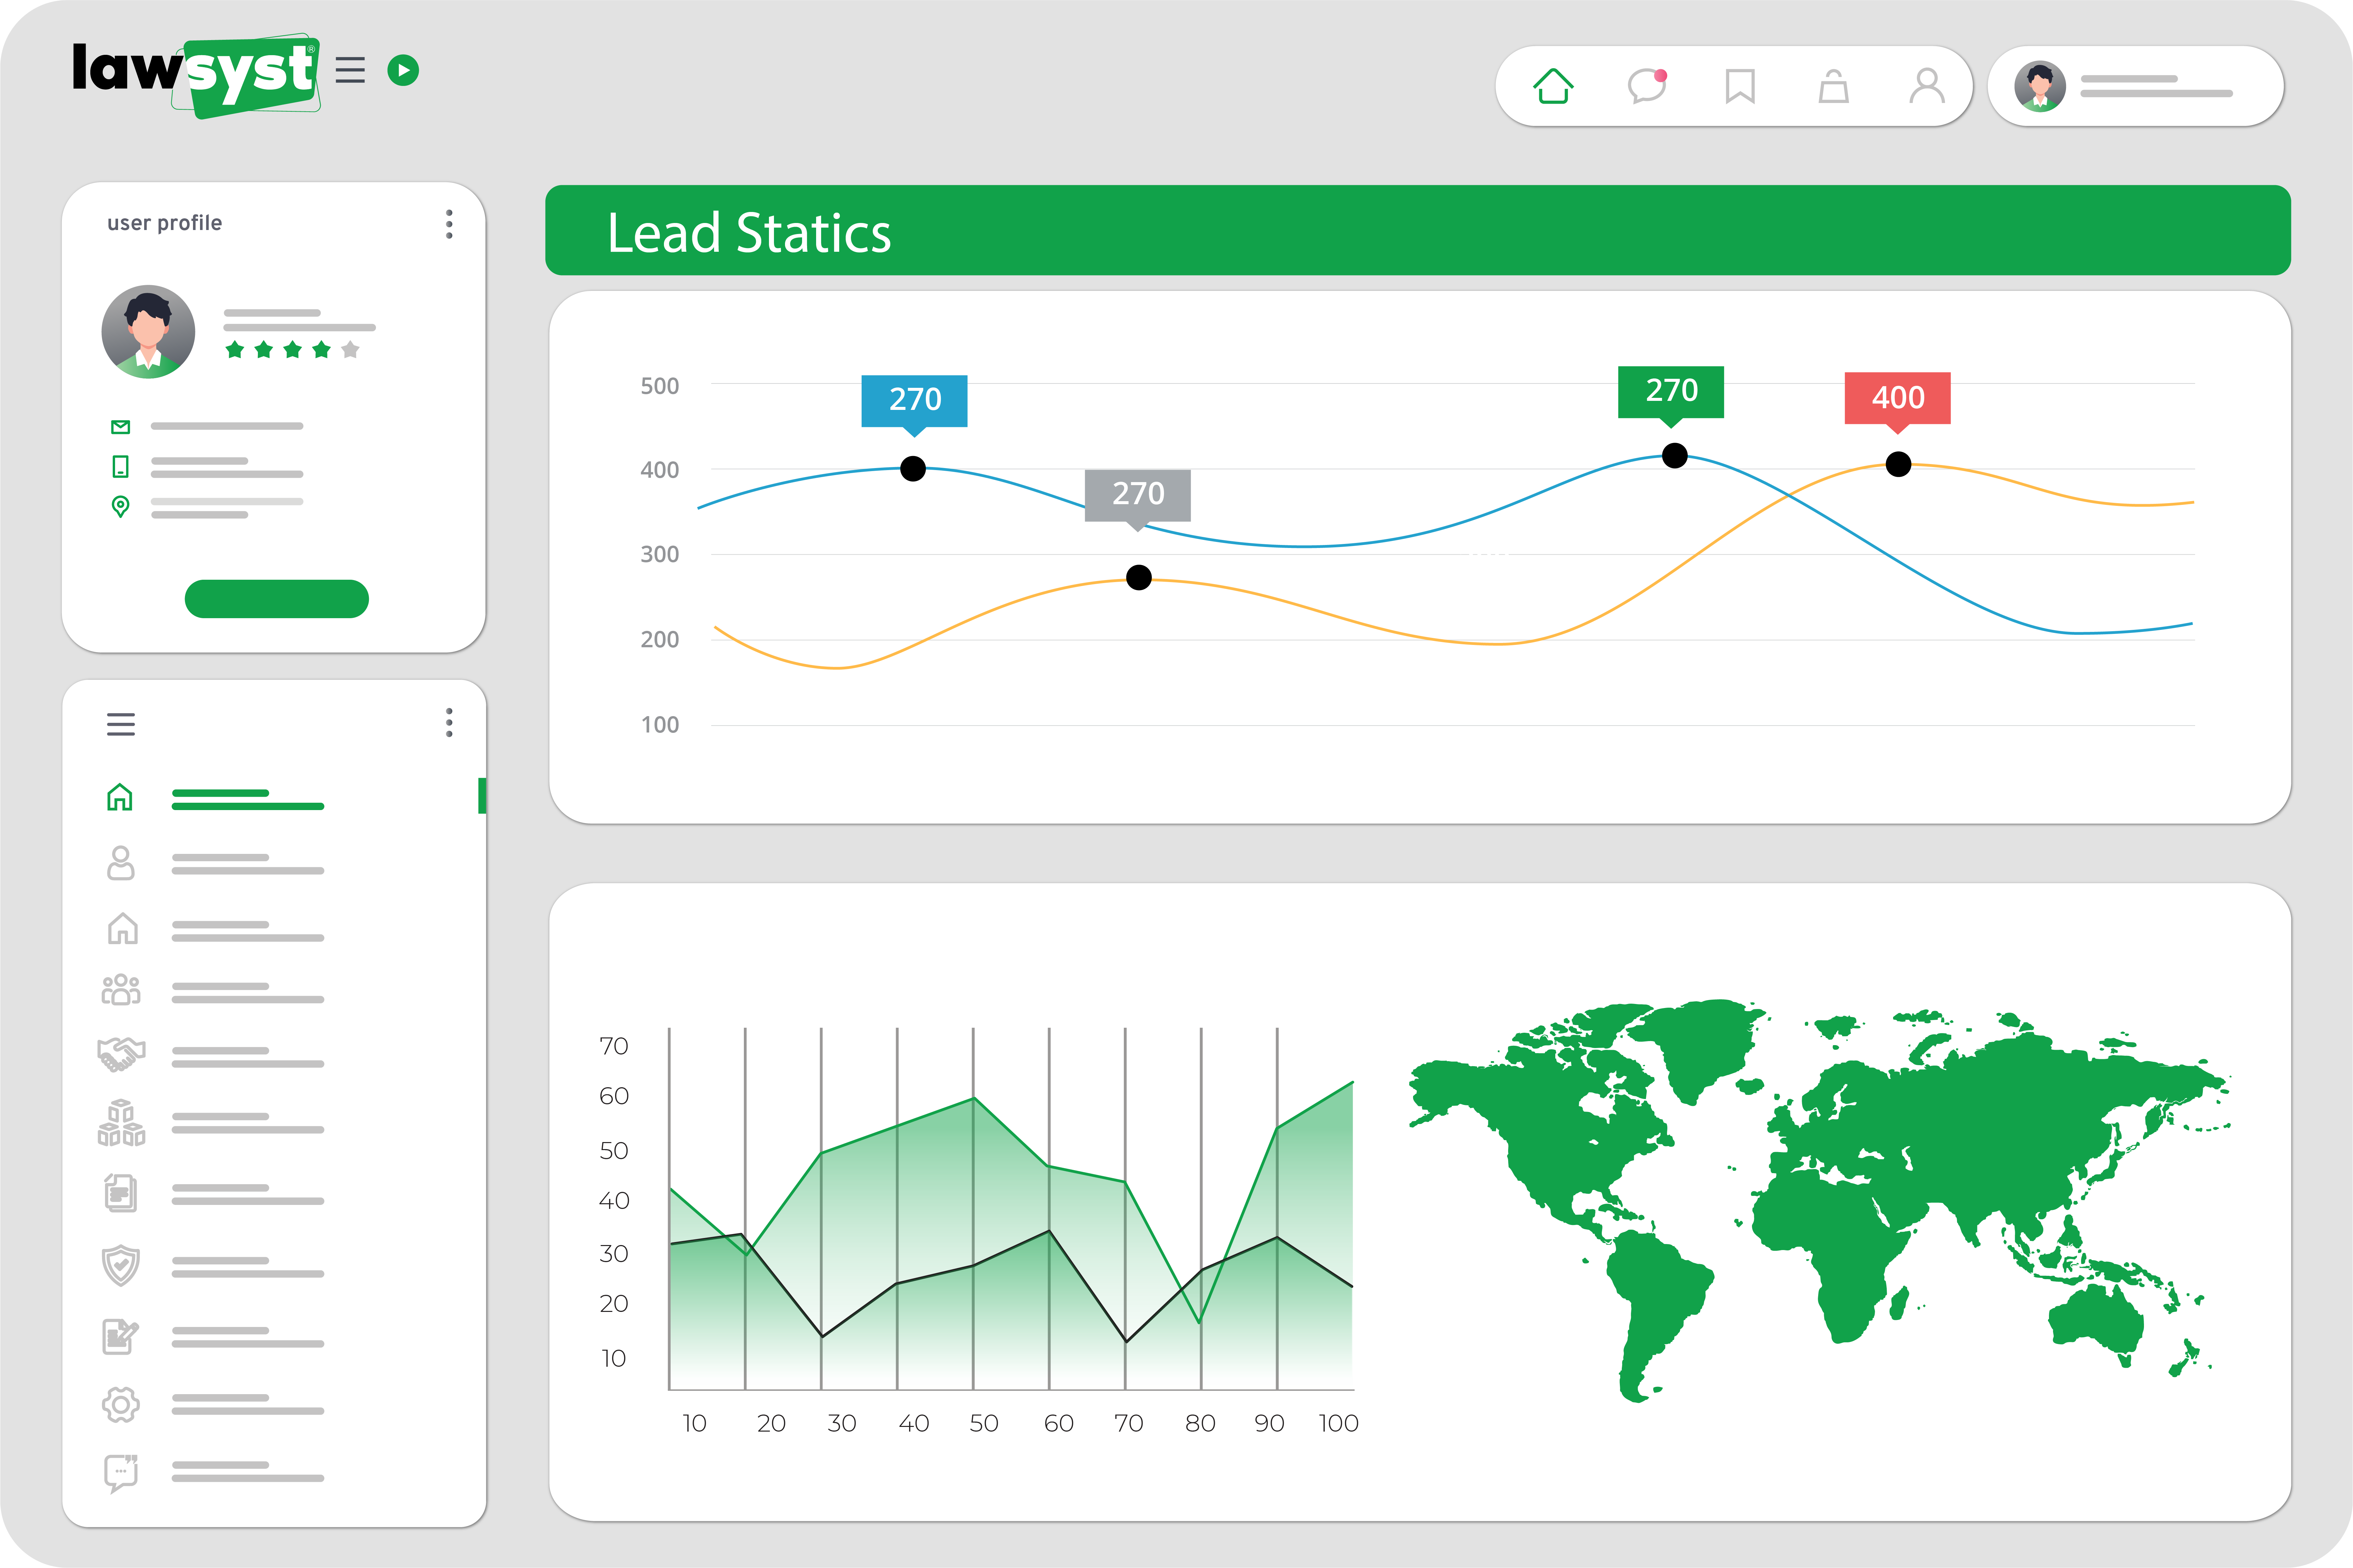Open the settings gear icon in the sidebar

(x=121, y=1405)
